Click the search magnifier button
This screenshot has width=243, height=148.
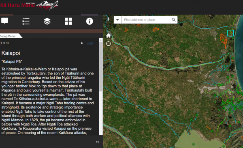coord(174,20)
